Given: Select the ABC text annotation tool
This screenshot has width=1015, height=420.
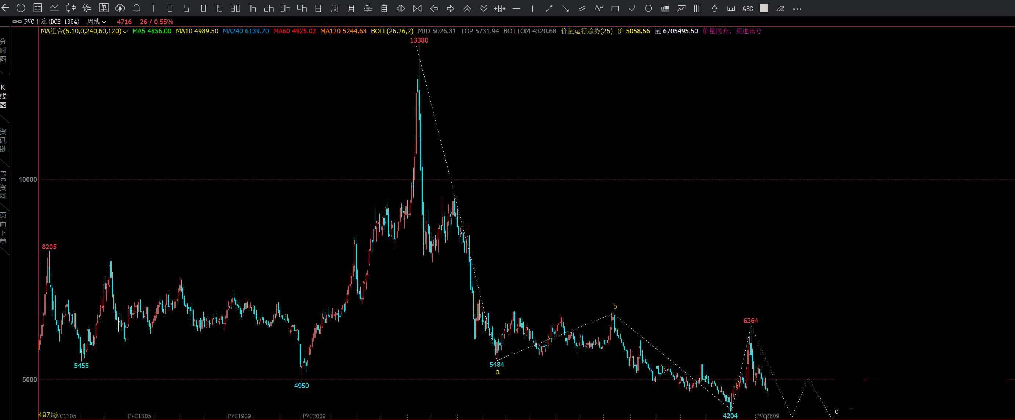Looking at the screenshot, I should (747, 8).
